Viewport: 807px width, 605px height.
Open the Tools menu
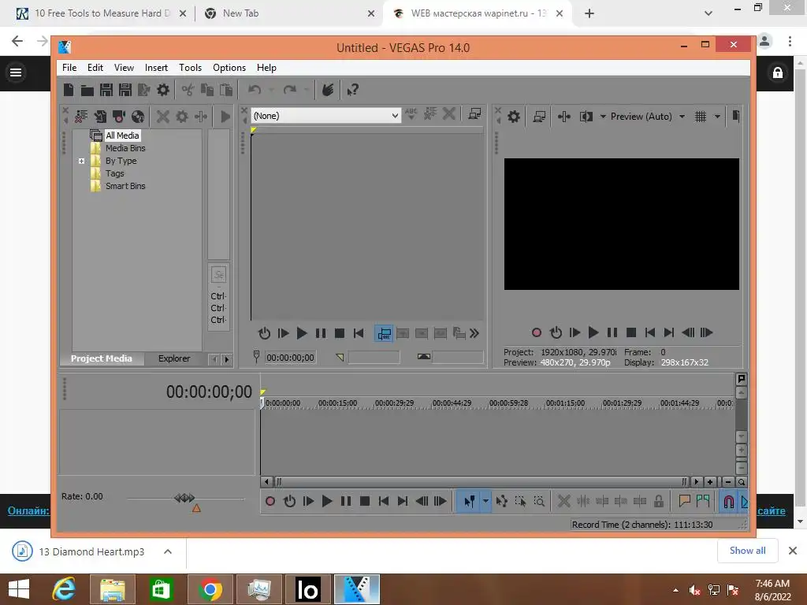[x=190, y=68]
